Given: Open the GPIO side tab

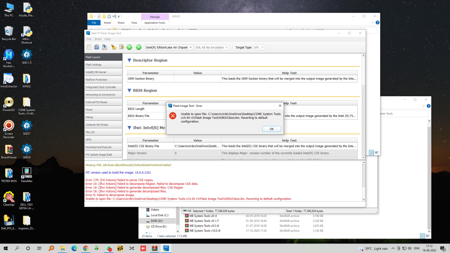Looking at the screenshot, I should tap(103, 140).
